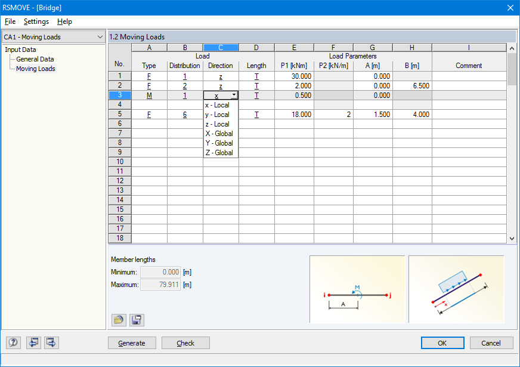Go to previous table with arrow icon

[x=33, y=343]
